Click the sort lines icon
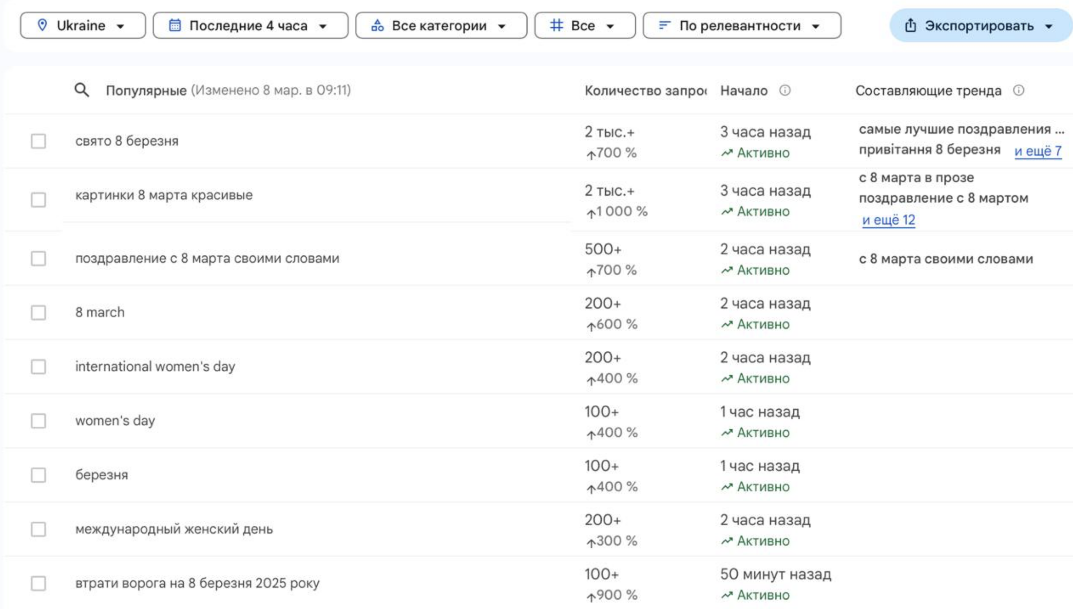Viewport: 1073px width, 609px height. click(x=664, y=25)
